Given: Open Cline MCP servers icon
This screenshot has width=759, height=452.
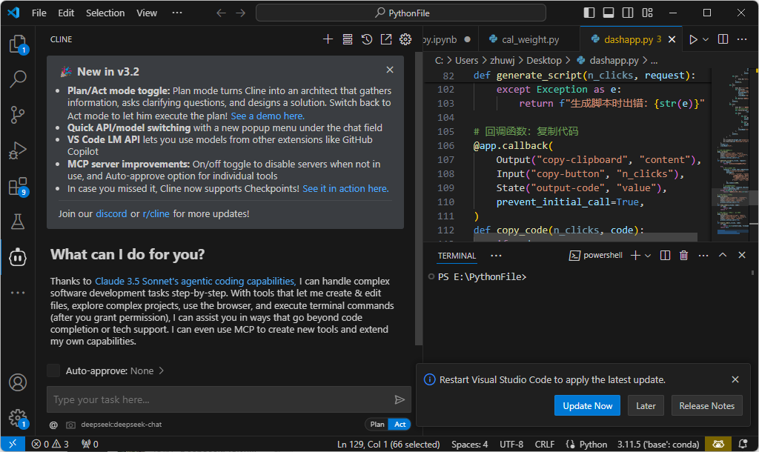Looking at the screenshot, I should [348, 39].
